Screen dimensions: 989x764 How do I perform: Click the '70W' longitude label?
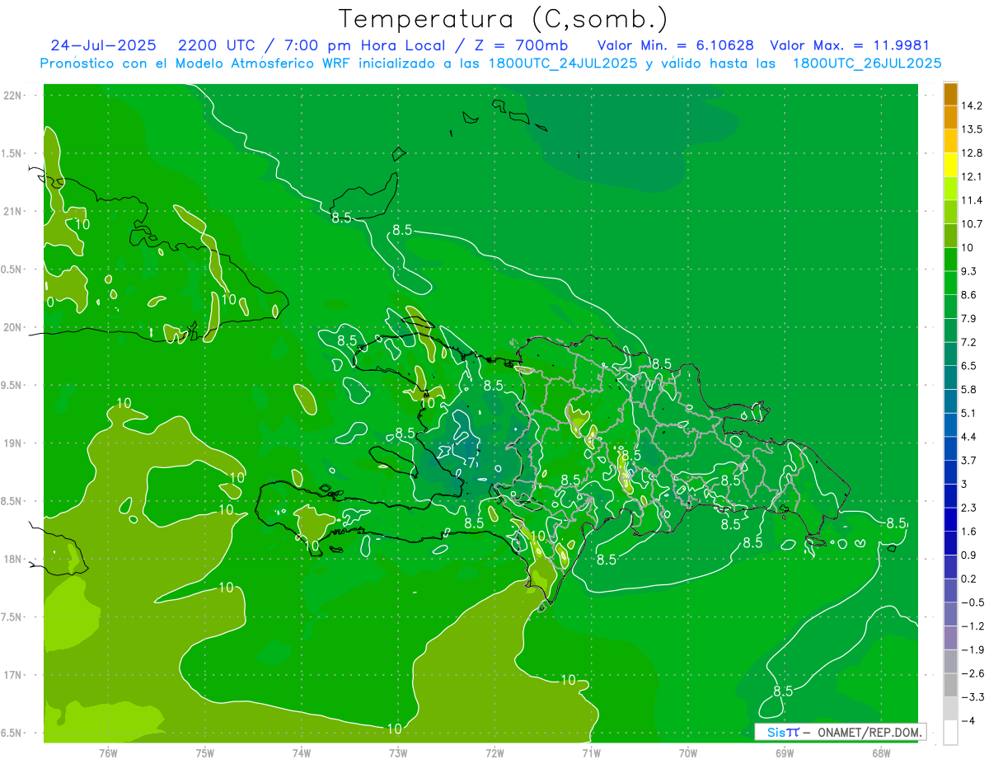[688, 752]
